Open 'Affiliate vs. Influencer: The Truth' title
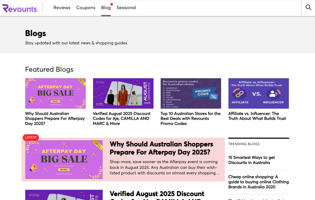 click(257, 116)
